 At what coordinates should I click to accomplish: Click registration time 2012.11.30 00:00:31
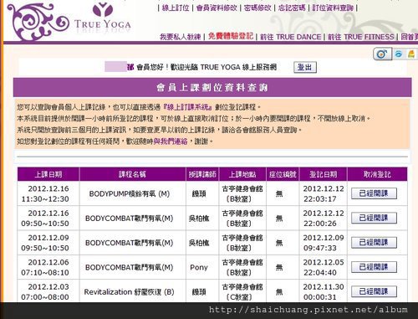coord(324,292)
